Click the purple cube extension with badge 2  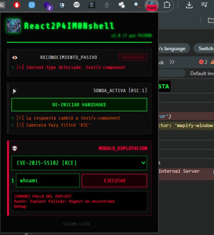[x=48, y=6]
